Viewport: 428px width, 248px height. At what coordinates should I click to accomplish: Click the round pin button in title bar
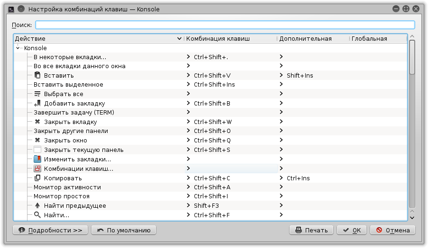click(x=21, y=9)
